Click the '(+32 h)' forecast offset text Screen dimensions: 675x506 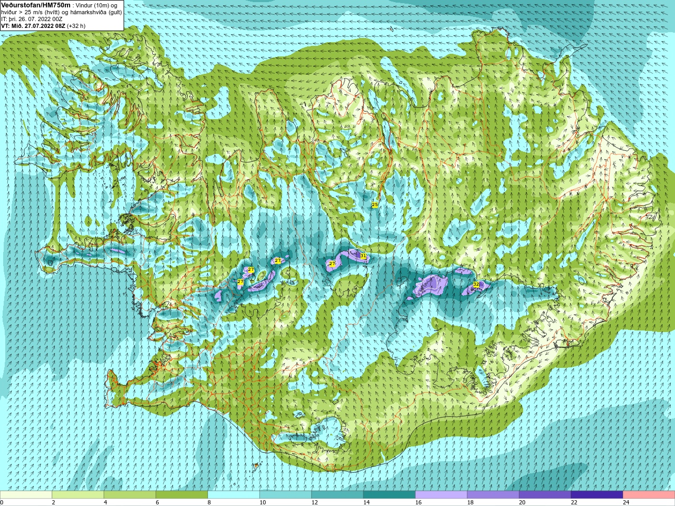click(76, 26)
